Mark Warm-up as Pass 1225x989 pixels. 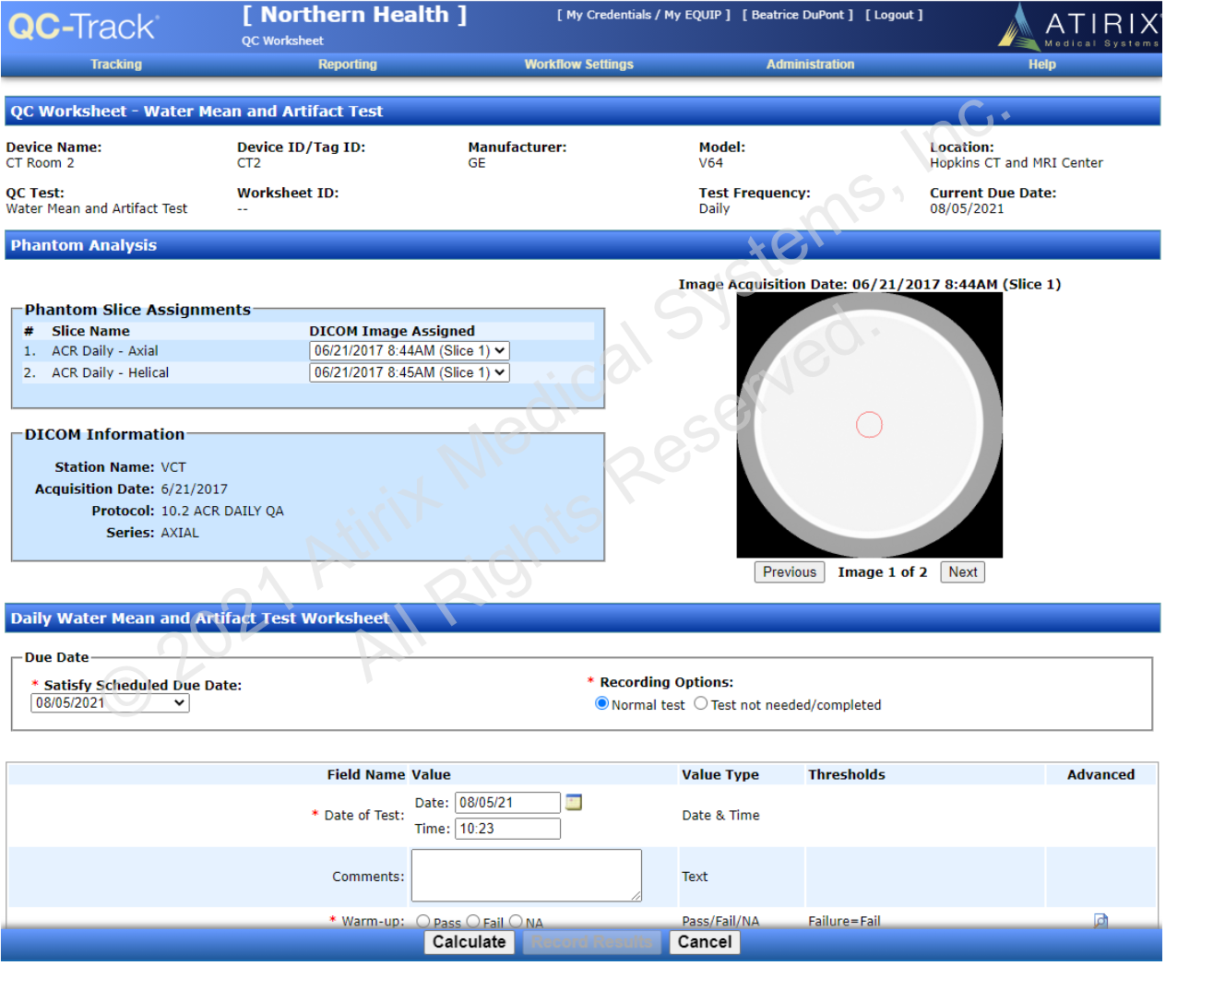tap(423, 921)
